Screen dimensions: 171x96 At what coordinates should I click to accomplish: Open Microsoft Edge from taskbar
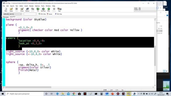click(57, 94)
